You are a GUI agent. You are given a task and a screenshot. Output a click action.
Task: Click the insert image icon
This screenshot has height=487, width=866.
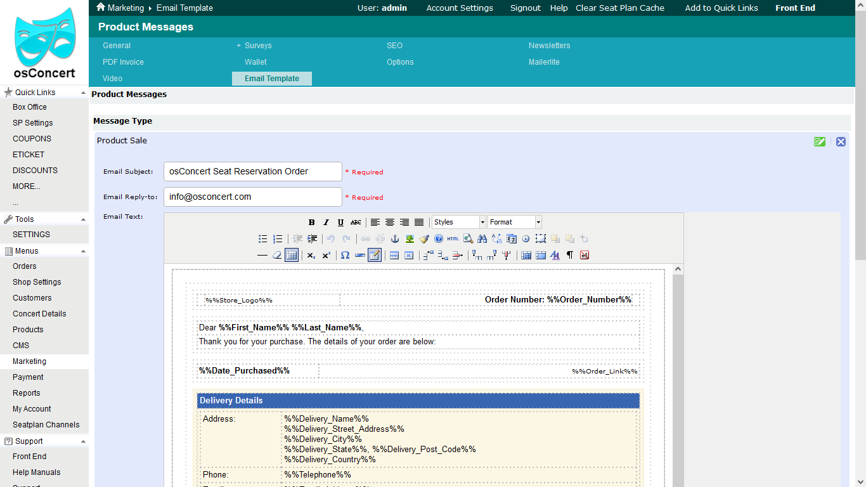coord(410,239)
